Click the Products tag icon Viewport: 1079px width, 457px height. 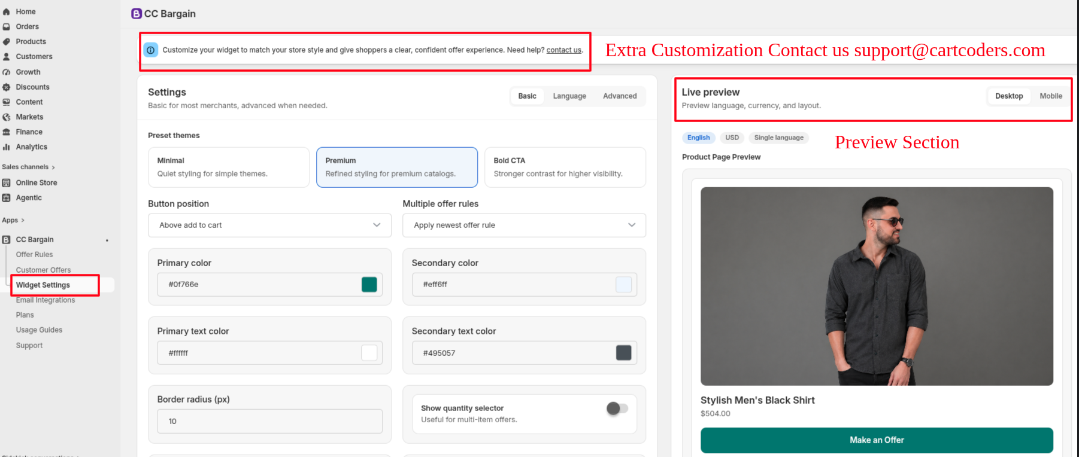coord(7,41)
